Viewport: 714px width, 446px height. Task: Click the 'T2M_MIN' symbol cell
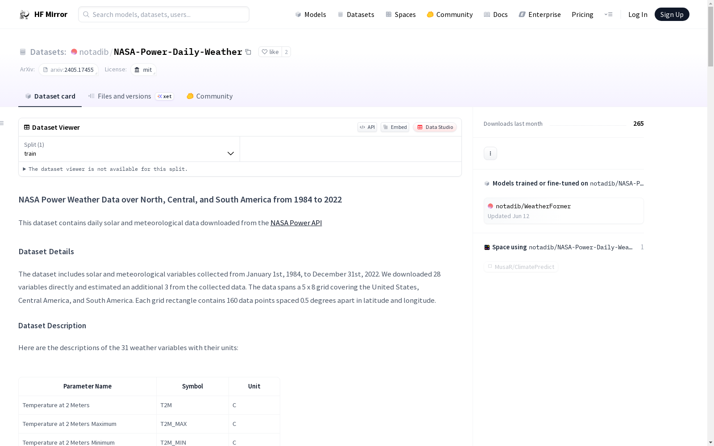[193, 440]
